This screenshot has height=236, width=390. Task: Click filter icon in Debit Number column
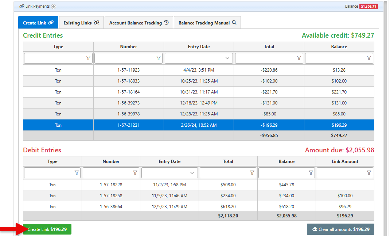click(x=135, y=173)
